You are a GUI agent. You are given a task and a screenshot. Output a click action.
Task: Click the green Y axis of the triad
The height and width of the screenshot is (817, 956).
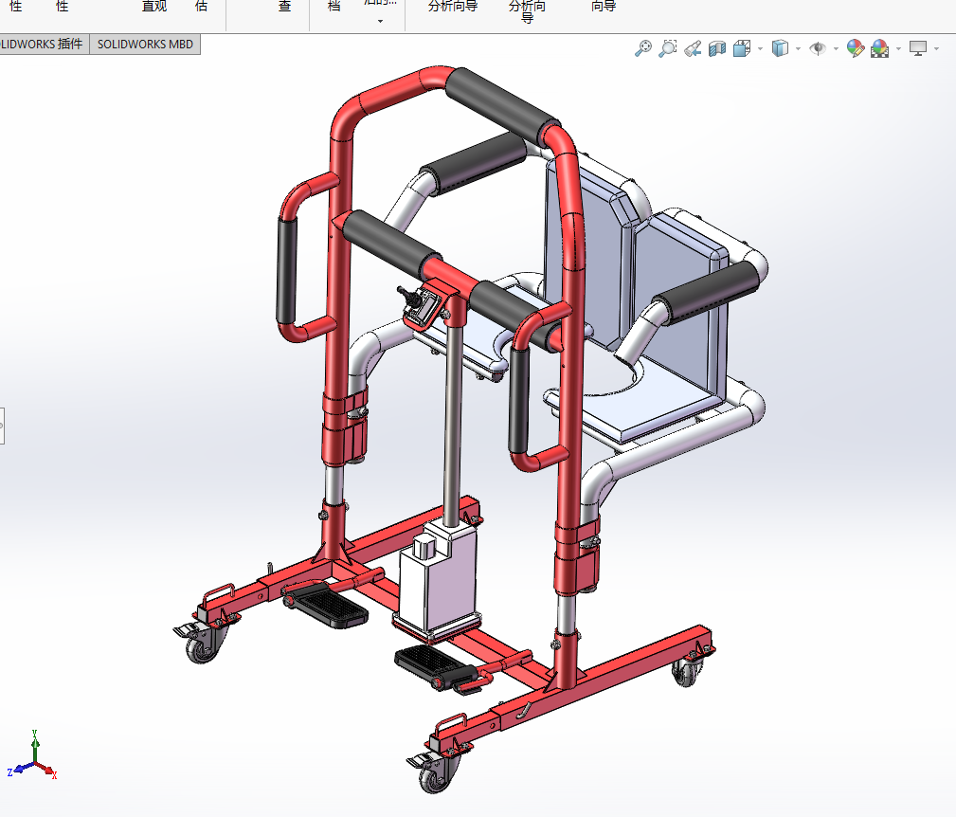(x=35, y=745)
